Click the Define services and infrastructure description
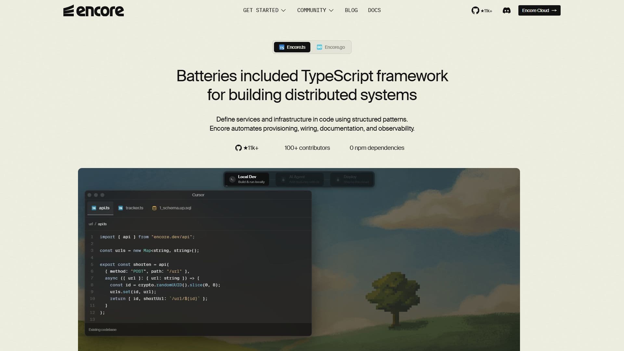This screenshot has height=351, width=624. click(312, 124)
